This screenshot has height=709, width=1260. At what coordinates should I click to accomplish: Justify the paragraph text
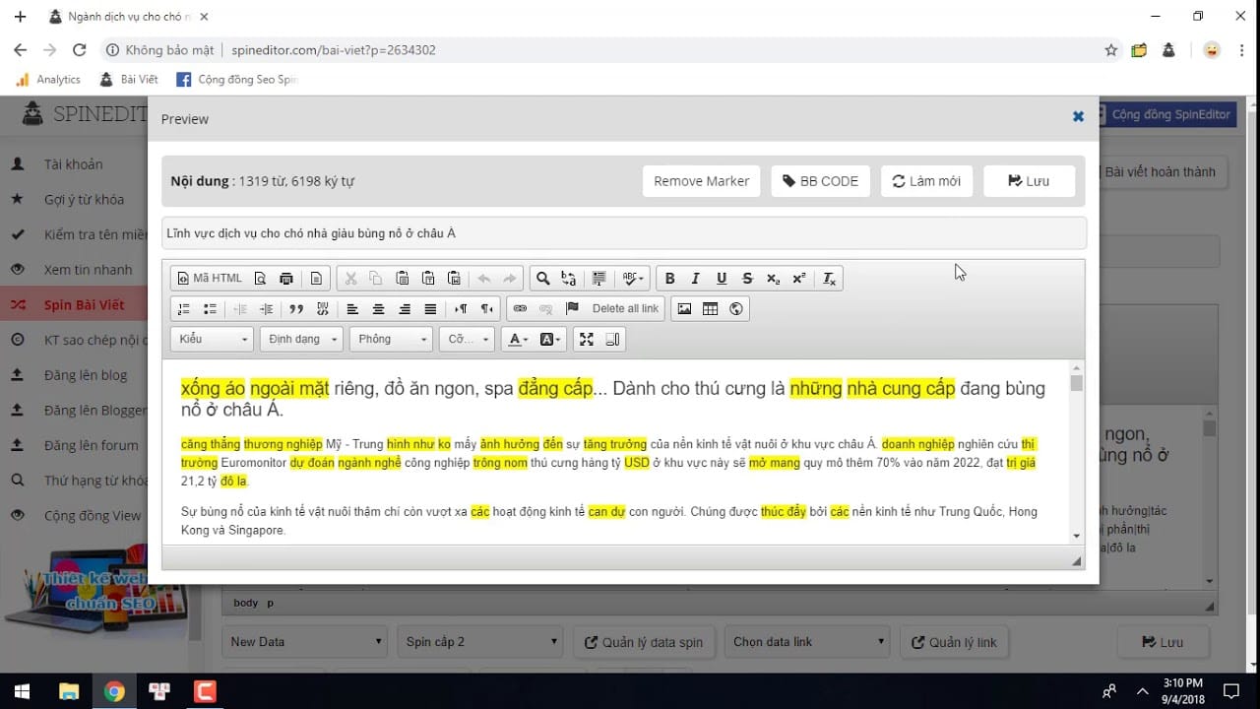430,309
